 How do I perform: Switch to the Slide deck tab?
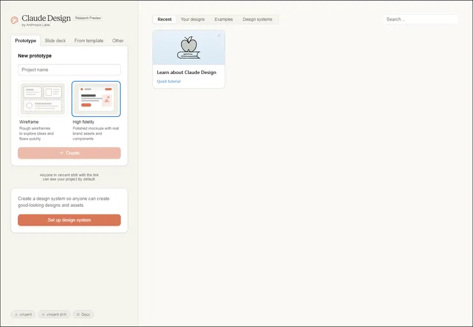pyautogui.click(x=55, y=41)
